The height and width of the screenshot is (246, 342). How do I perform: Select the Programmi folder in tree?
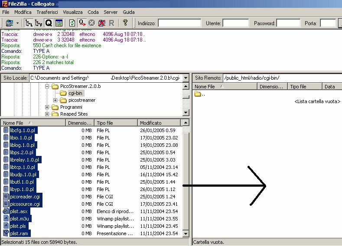point(71,107)
